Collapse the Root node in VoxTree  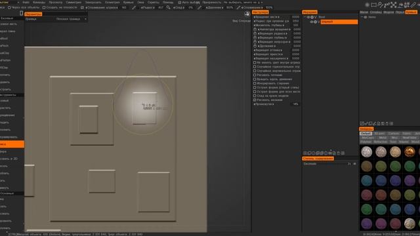point(304,17)
